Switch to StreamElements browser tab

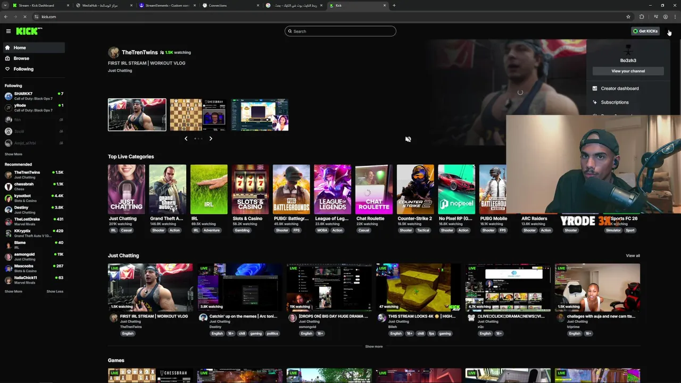point(167,5)
